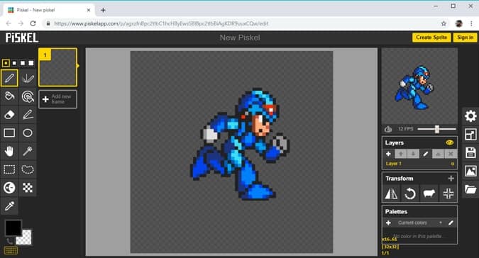Screen dimensions: 479x258
Task: Open the primary black color swatch
Action: (13, 228)
